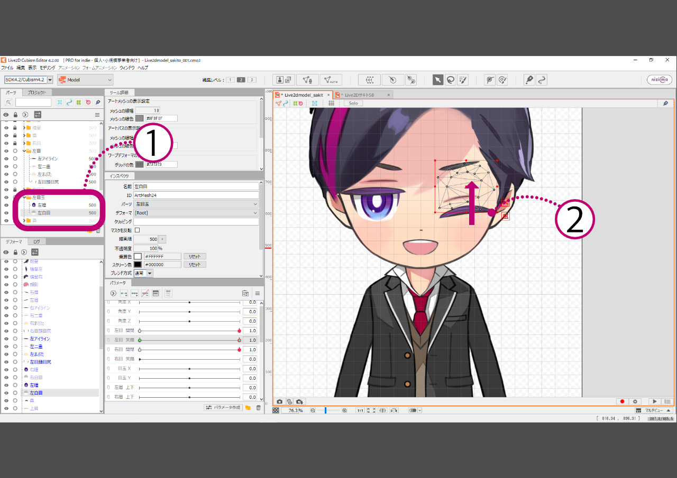
Task: Check the マスクを反転 checkbox
Action: point(138,230)
